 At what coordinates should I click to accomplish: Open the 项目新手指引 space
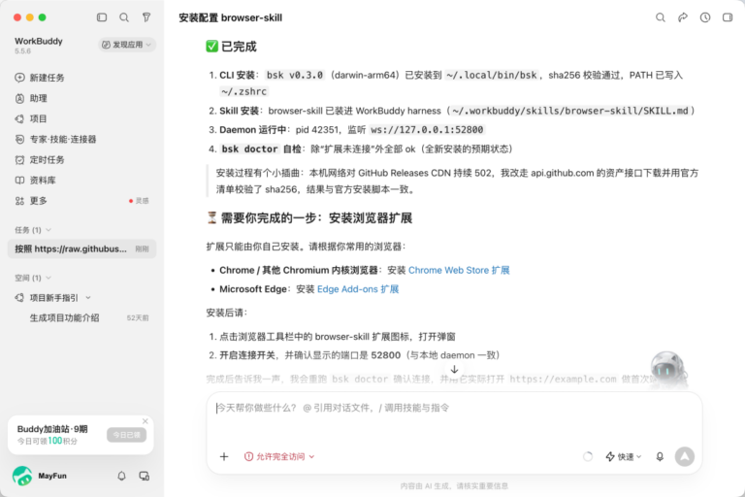(53, 298)
